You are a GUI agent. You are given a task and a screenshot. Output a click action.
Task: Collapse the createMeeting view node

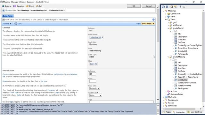point(168,57)
